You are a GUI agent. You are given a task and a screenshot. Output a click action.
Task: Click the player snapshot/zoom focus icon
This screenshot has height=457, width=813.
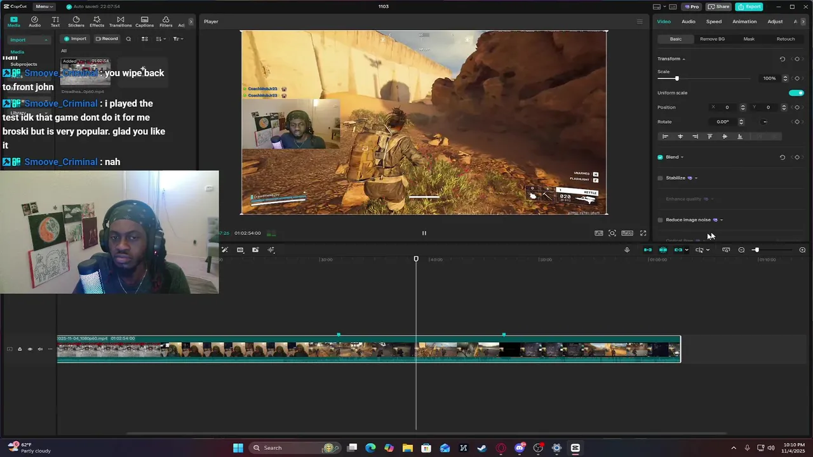(x=612, y=233)
